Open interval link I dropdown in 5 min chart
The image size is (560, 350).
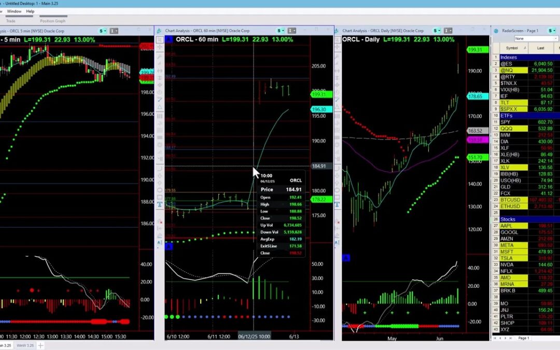pos(114,31)
